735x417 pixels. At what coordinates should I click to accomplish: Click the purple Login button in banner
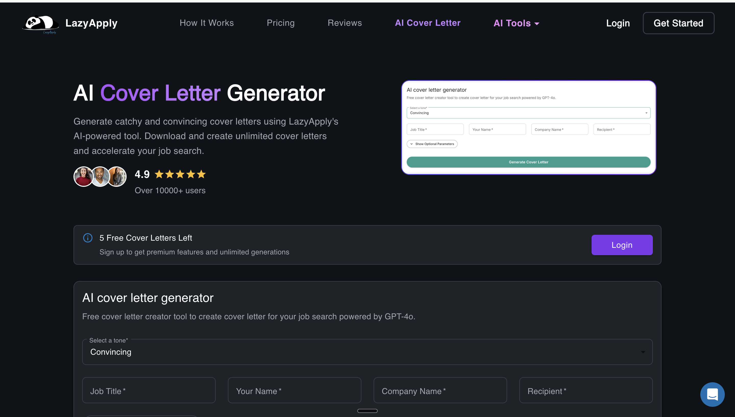point(622,245)
